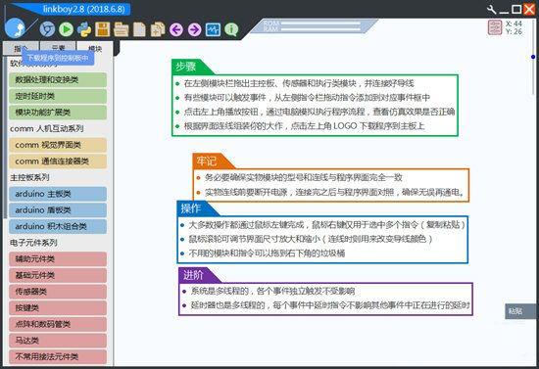The width and height of the screenshot is (539, 369).
Task: Click the blue dot canvas scroll marker
Action: (533, 57)
